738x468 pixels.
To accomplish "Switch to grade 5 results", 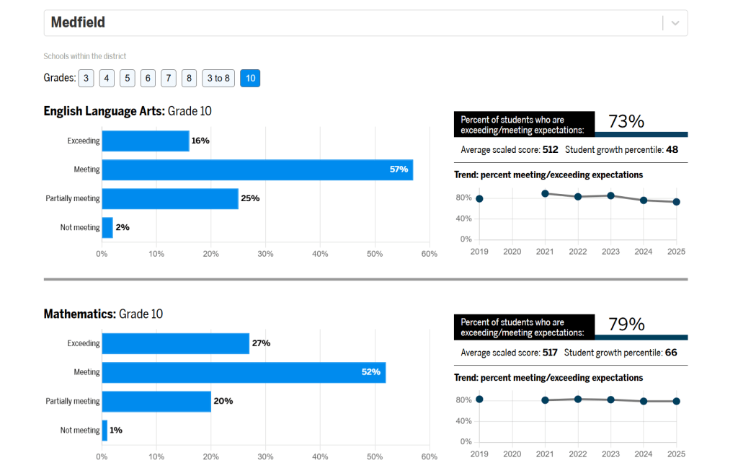I will 128,78.
